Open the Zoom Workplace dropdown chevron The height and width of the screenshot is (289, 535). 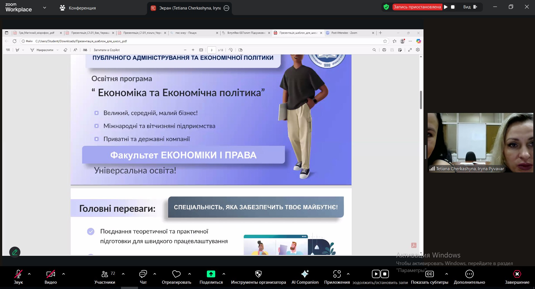(45, 8)
